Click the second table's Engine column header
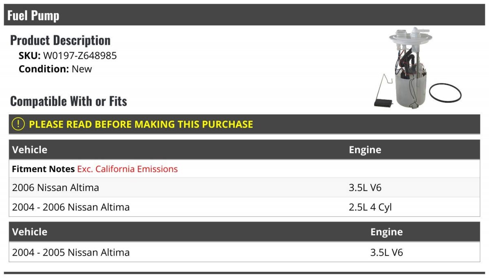The height and width of the screenshot is (278, 489). click(387, 232)
